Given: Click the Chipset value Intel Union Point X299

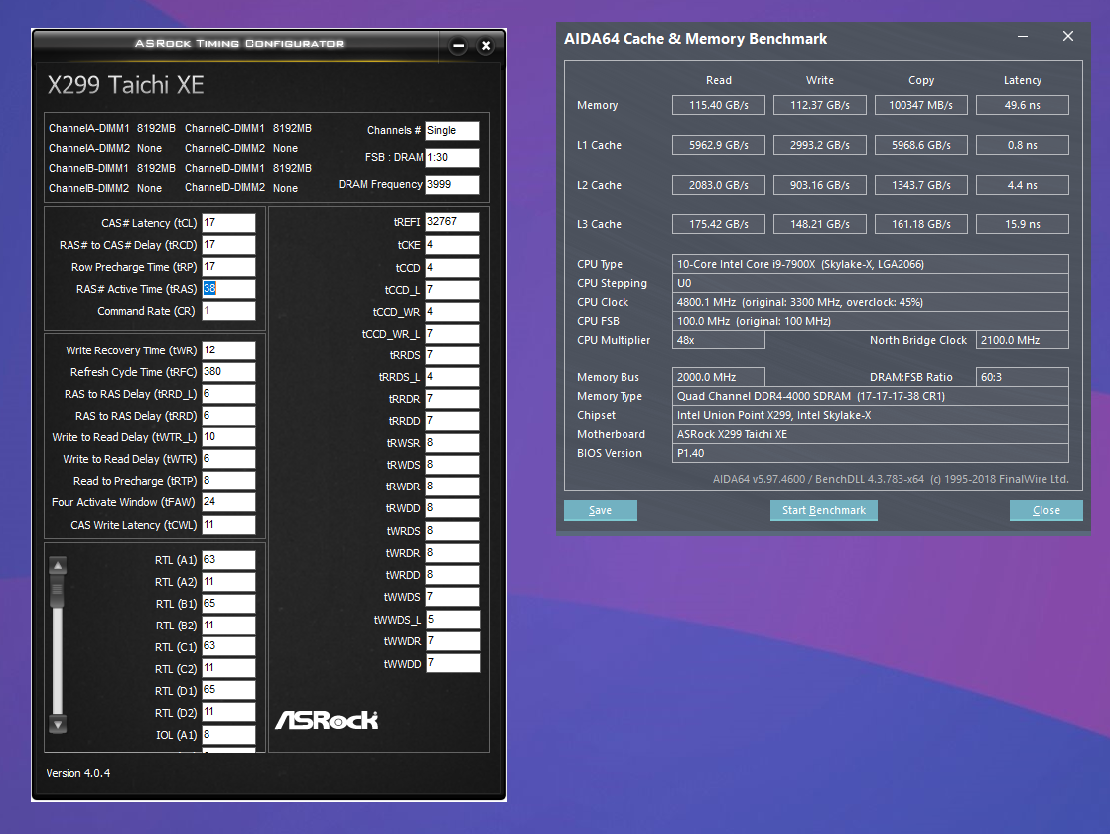Looking at the screenshot, I should (x=870, y=415).
